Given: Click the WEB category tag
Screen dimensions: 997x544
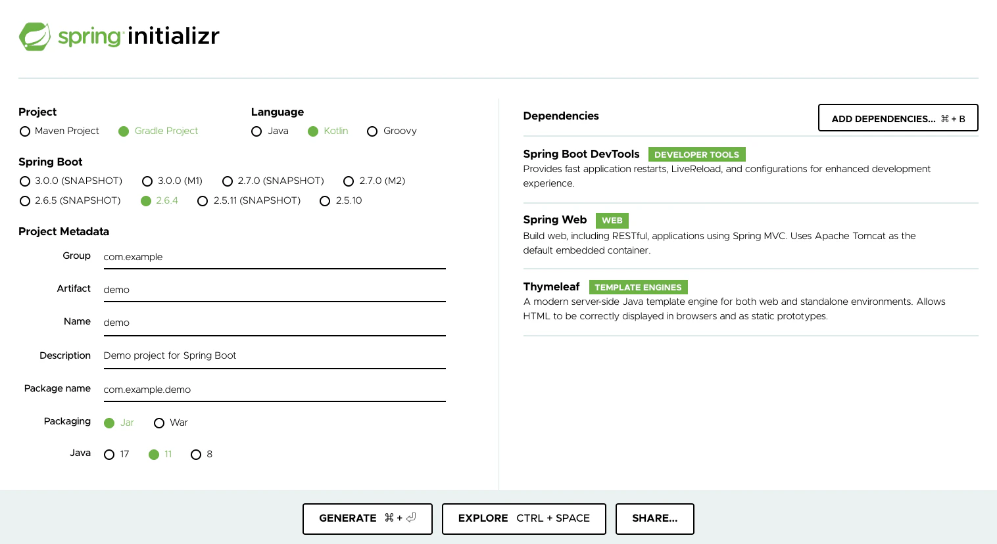Looking at the screenshot, I should coord(612,220).
